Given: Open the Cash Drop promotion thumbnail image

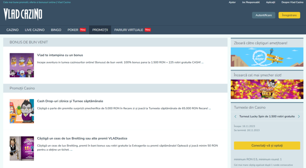Looking at the screenshot, I should pos(22,111).
